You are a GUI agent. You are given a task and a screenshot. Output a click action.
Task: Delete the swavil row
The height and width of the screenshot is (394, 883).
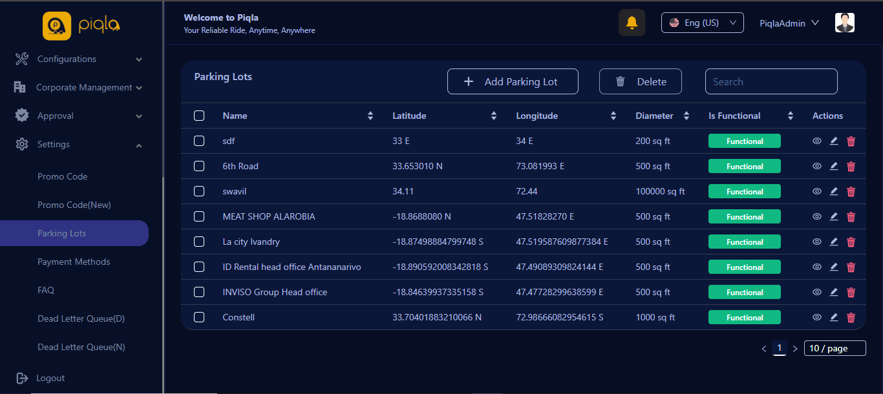coord(851,191)
